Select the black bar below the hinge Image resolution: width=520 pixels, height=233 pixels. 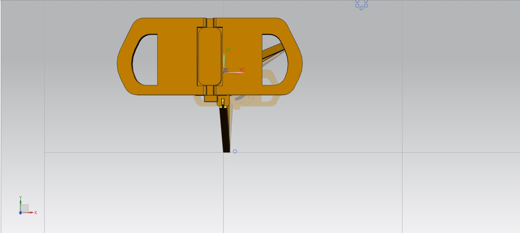coord(225,130)
